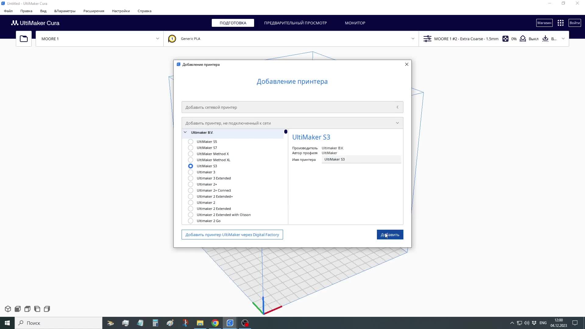Viewport: 585px width, 329px height.
Task: Open the Вид menu
Action: tap(43, 11)
